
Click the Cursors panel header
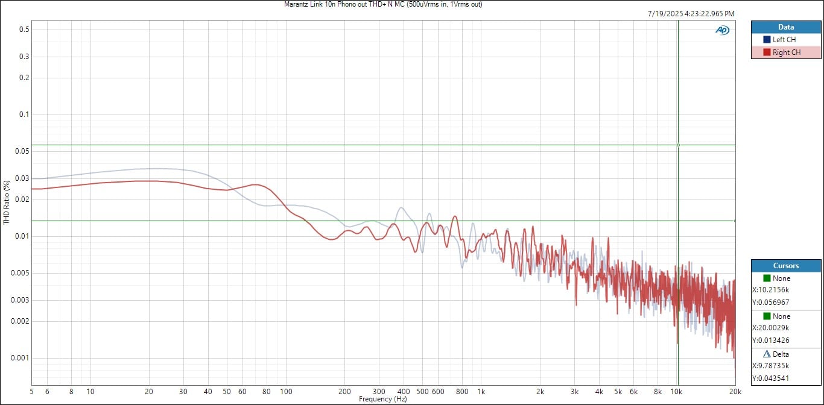coord(785,266)
